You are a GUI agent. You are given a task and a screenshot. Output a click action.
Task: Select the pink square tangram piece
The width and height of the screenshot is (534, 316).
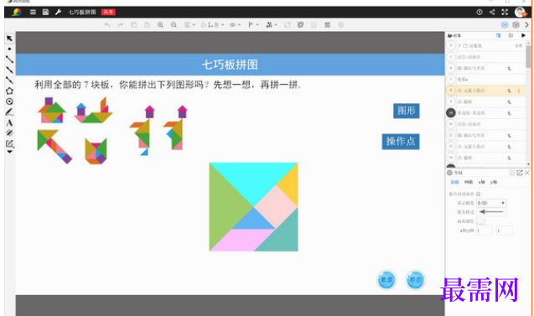tap(276, 207)
